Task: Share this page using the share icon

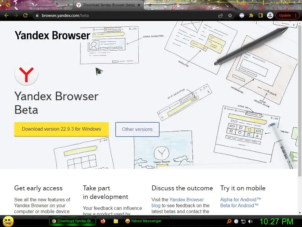Action: pyautogui.click(x=221, y=15)
